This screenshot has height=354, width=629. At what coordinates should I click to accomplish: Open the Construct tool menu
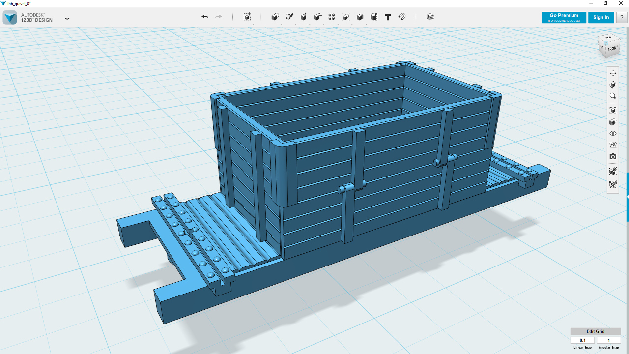(304, 17)
